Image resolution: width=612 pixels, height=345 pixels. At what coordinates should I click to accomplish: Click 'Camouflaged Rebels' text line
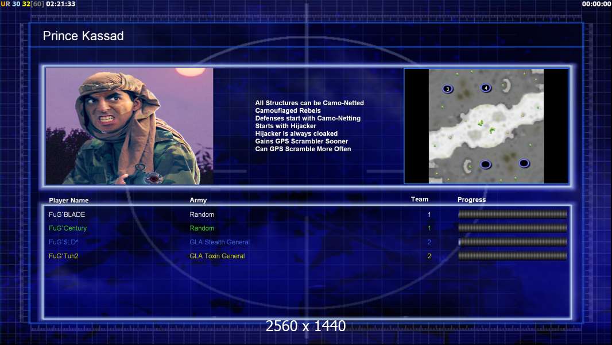[x=288, y=110]
